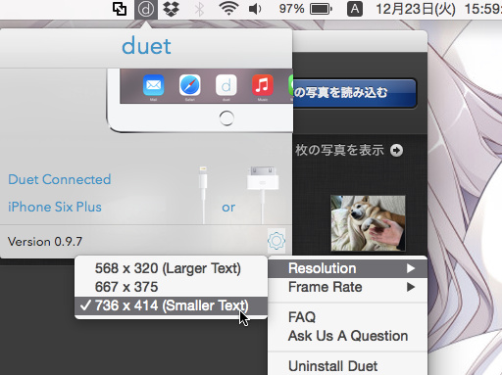Click the Music app icon on iPad image

coord(263,85)
